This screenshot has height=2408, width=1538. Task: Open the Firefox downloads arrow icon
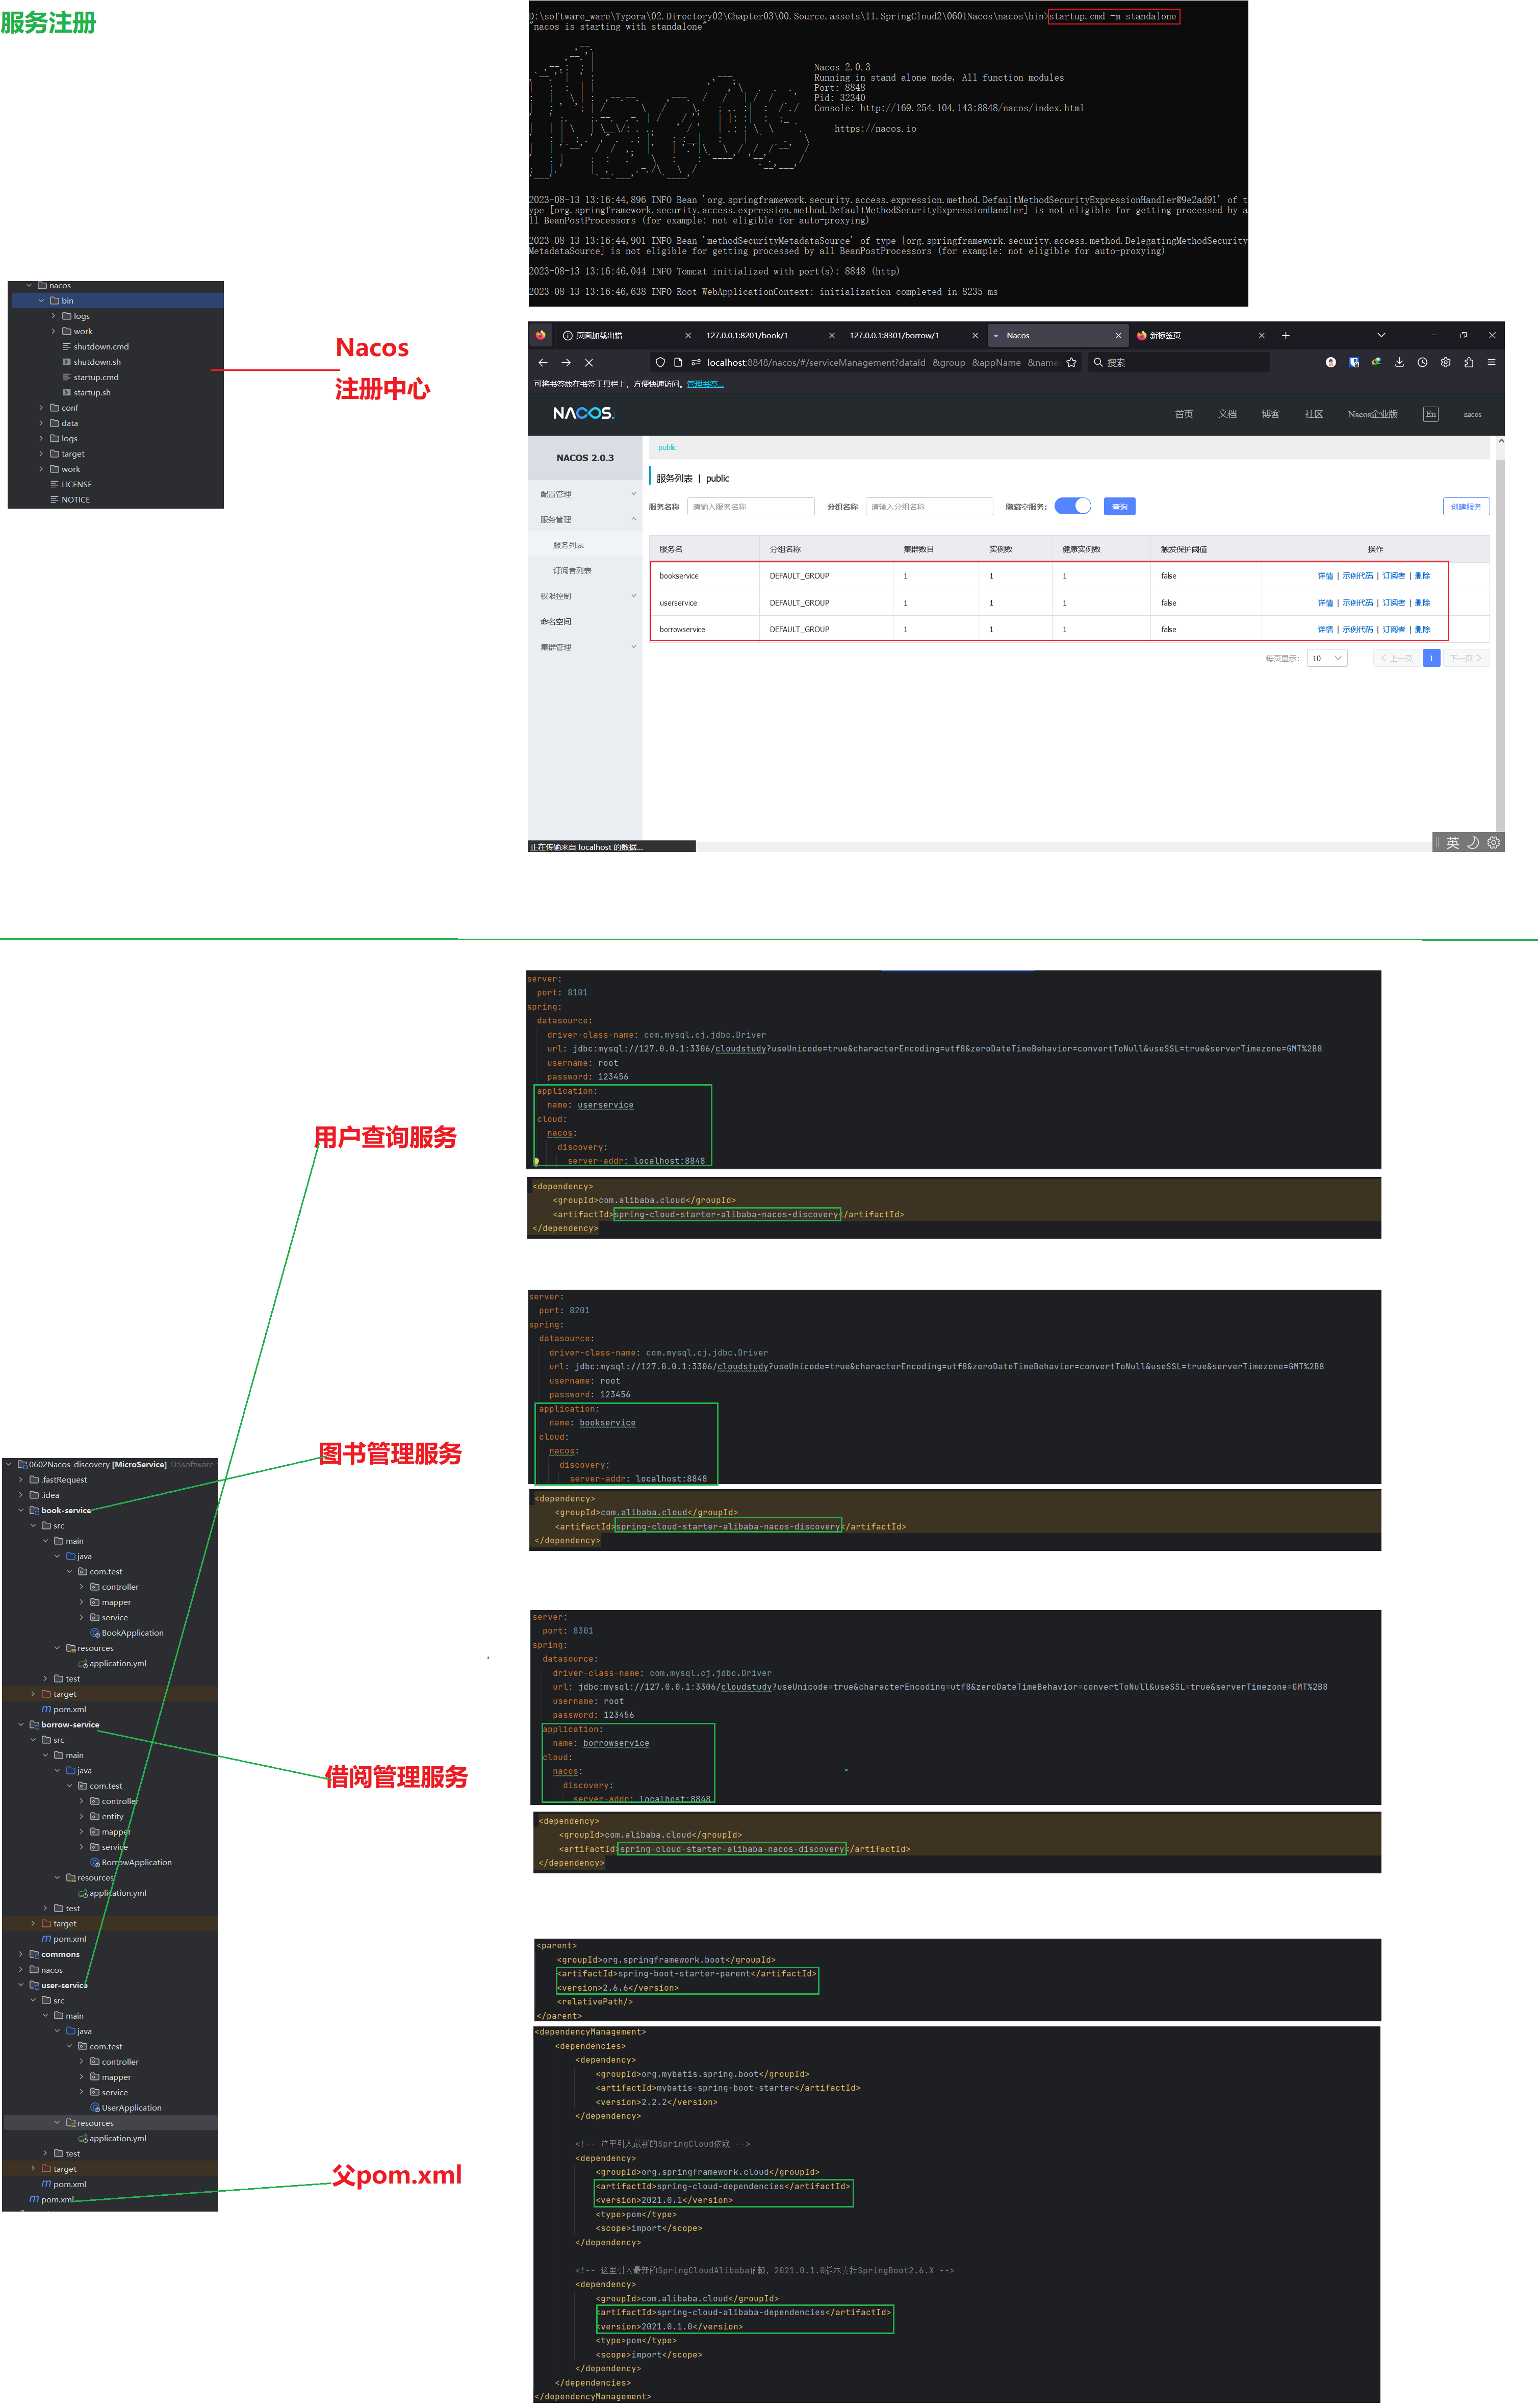1399,363
